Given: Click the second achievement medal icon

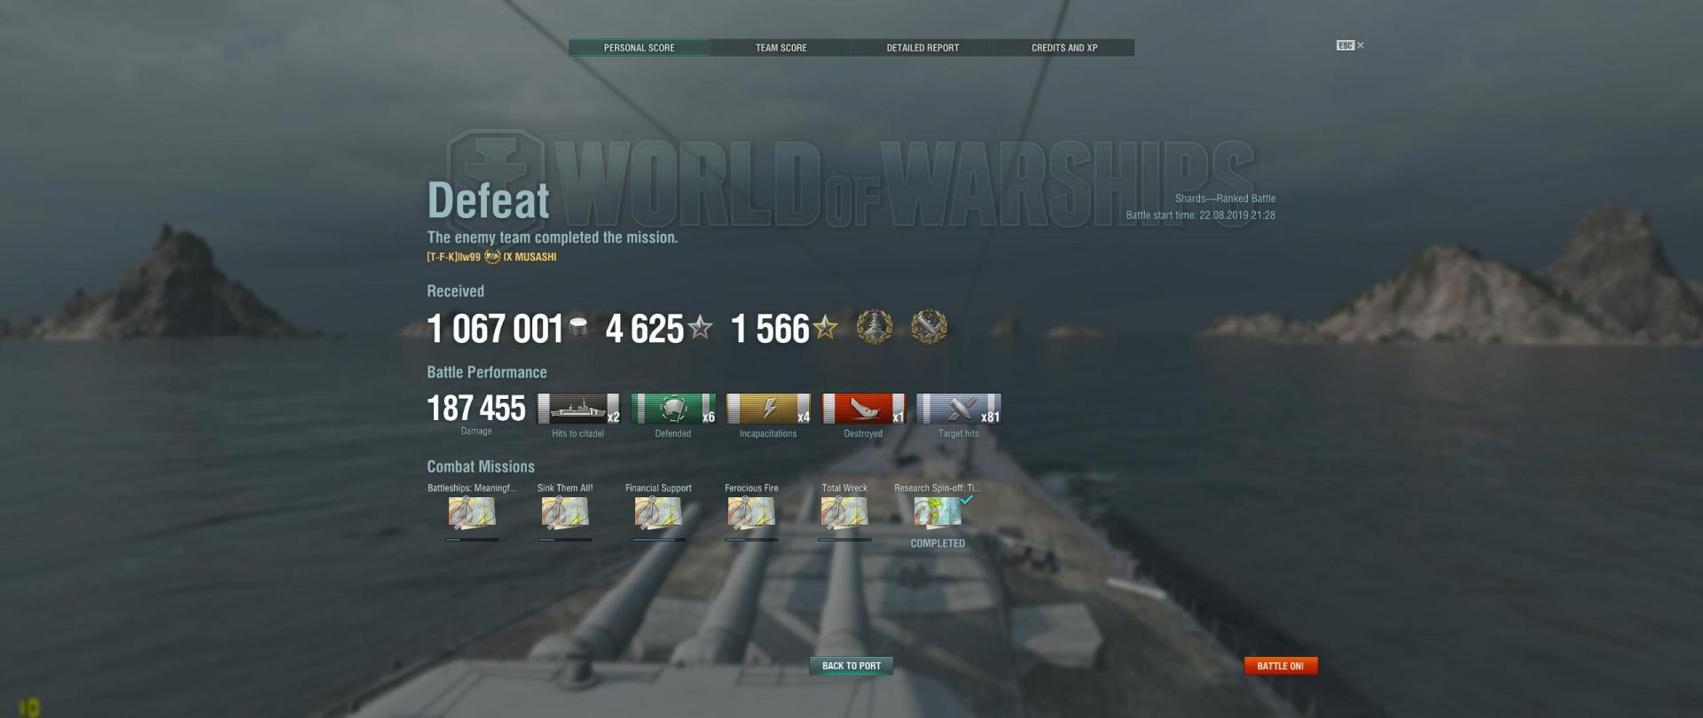Looking at the screenshot, I should click(x=930, y=327).
